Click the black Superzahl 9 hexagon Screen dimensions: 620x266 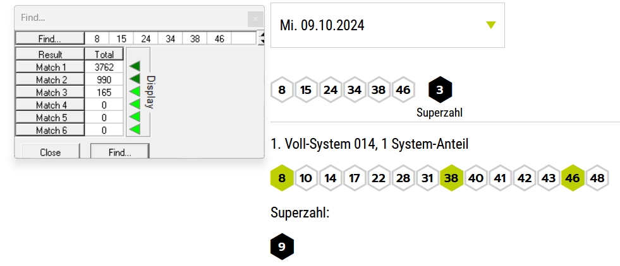[x=282, y=246]
